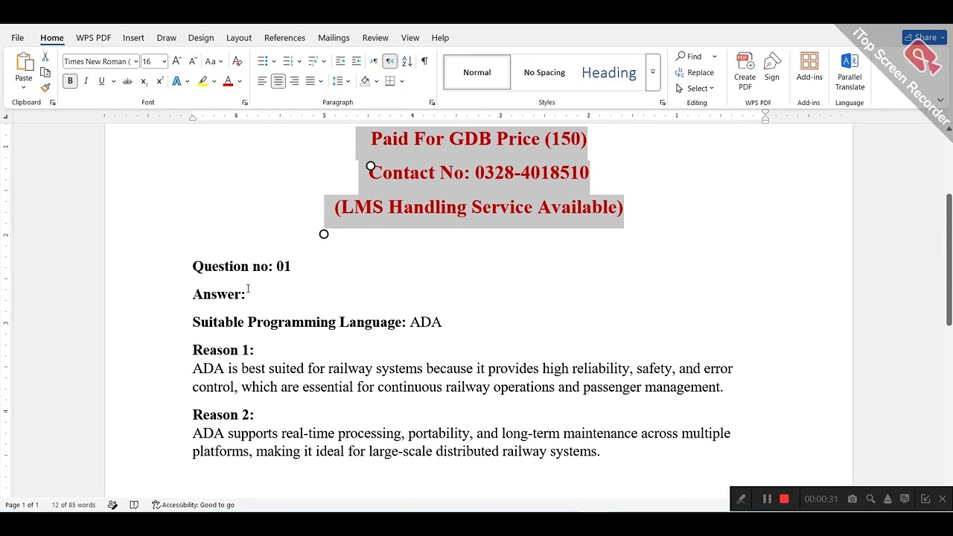Decrease font size with shrink-font icon
Screen dimensions: 953x536
pyautogui.click(x=193, y=61)
